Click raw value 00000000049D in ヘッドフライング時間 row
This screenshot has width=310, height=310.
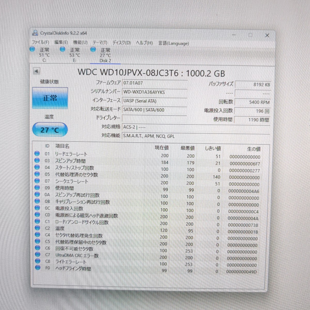241,272
